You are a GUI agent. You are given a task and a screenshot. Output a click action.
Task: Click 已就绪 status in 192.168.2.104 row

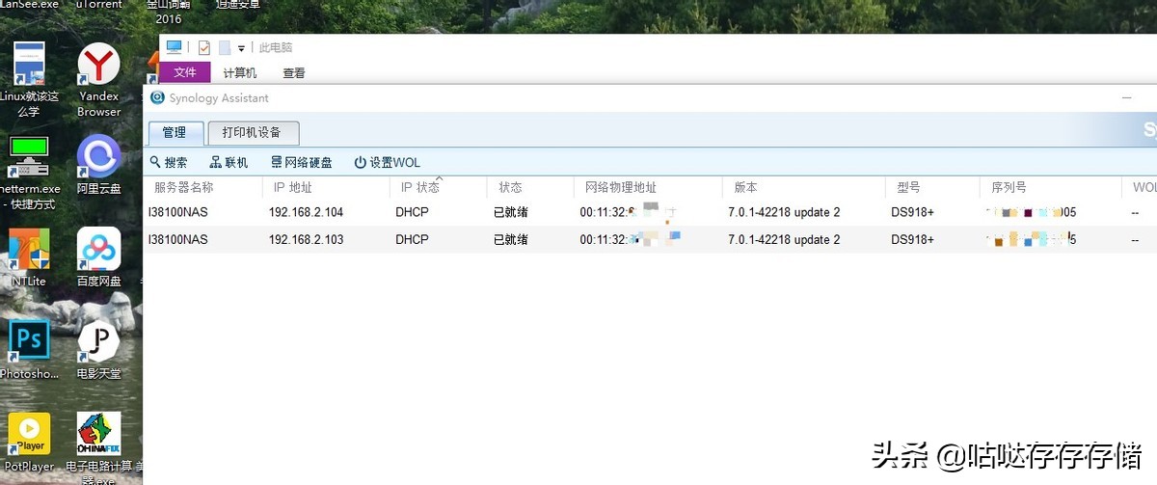click(x=511, y=212)
